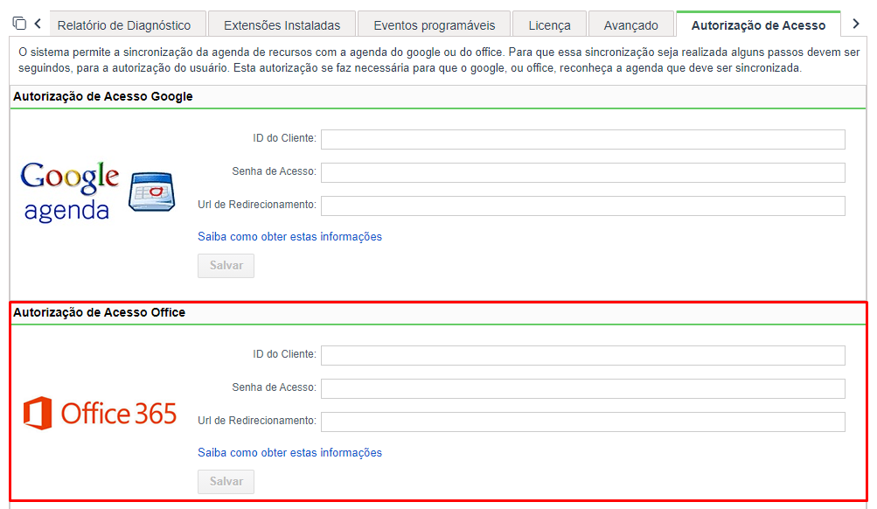Select the Autorização de Acesso tab
This screenshot has width=877, height=509.
[758, 24]
